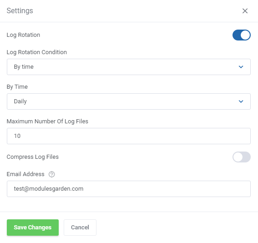Viewport: 258px width, 243px height.
Task: Click the Email Address input field
Action: click(x=129, y=189)
